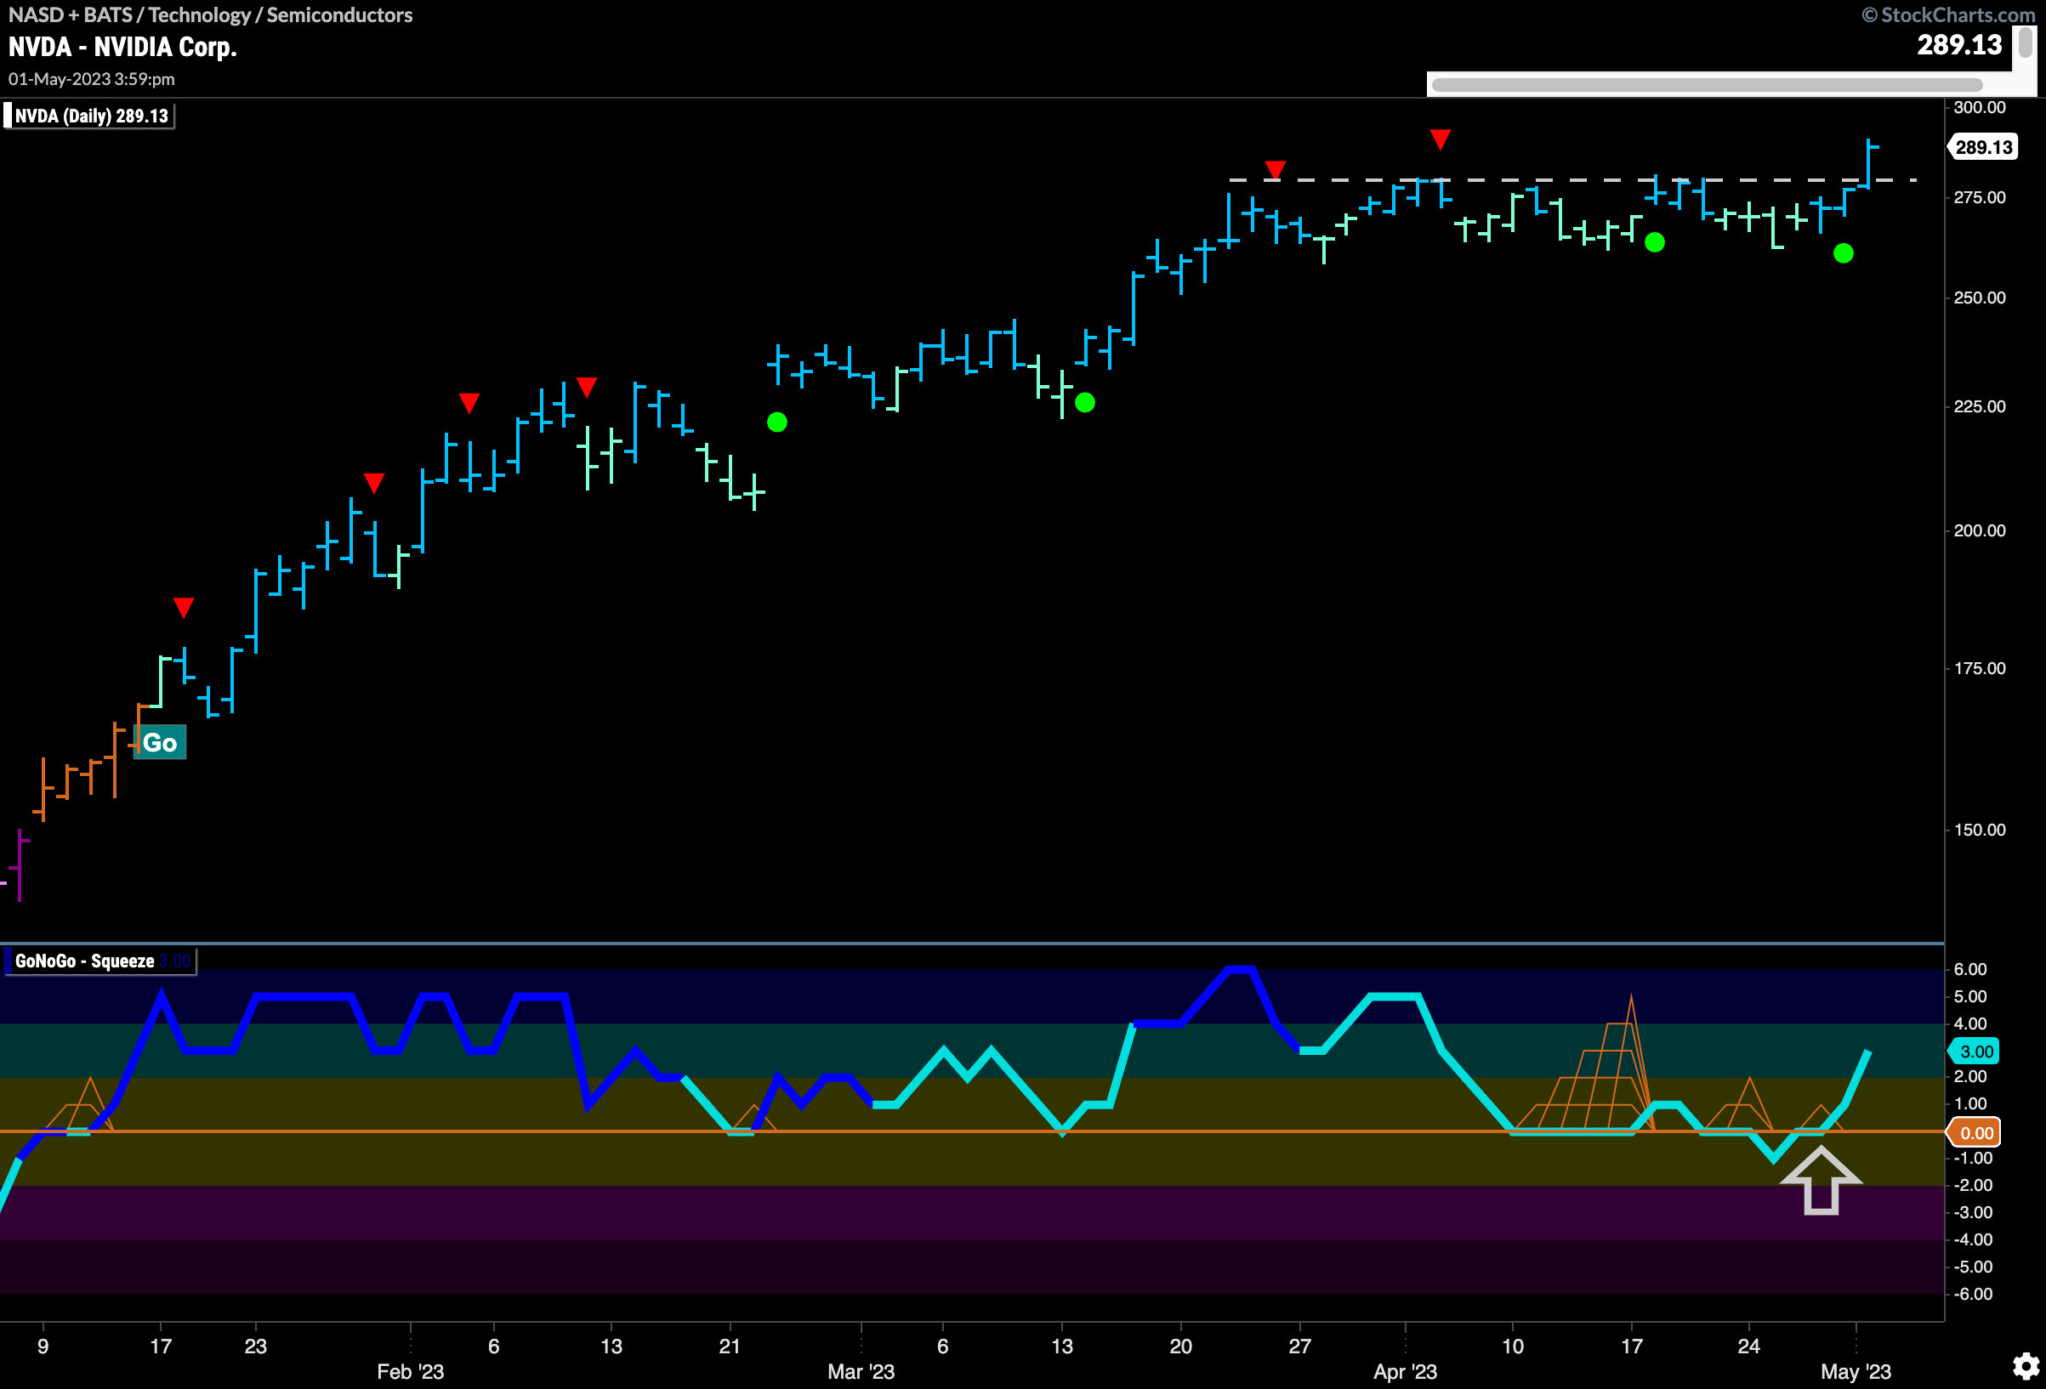The height and width of the screenshot is (1389, 2046).
Task: Click the 289.13 current price tag
Action: click(1983, 147)
